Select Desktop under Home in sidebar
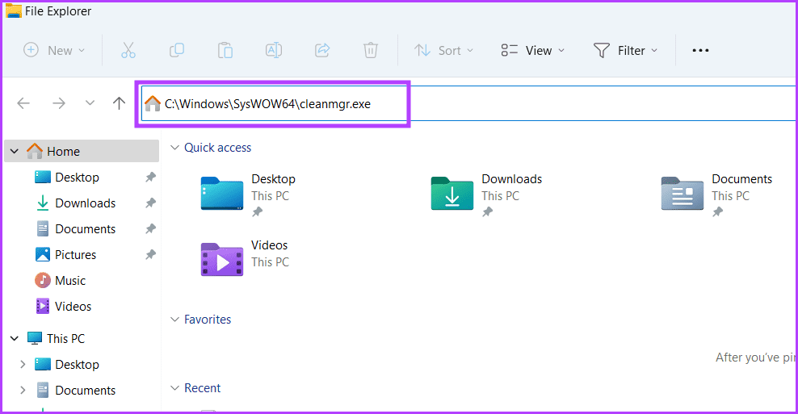 (77, 177)
